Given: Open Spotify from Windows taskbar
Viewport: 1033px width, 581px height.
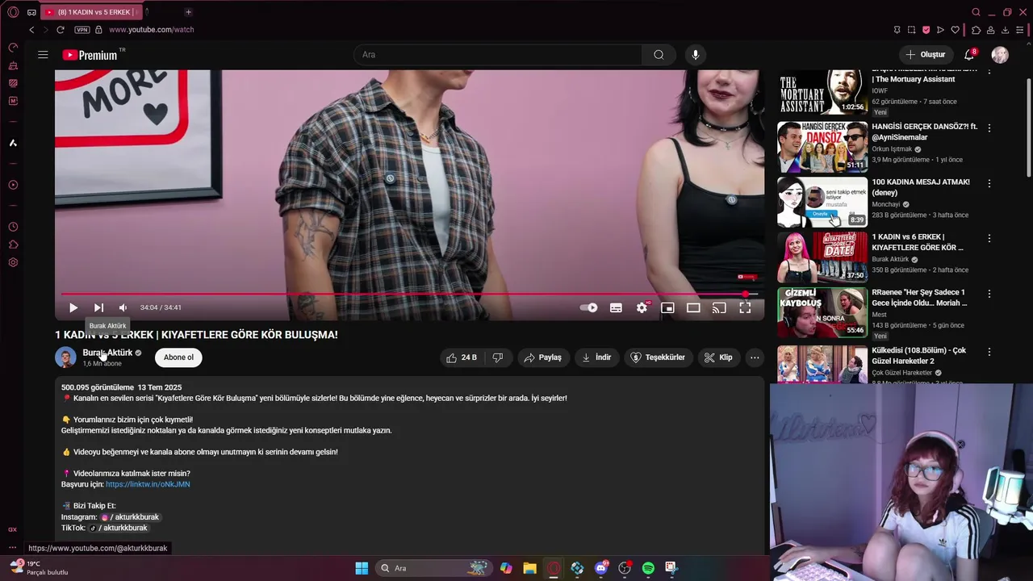Looking at the screenshot, I should point(648,568).
